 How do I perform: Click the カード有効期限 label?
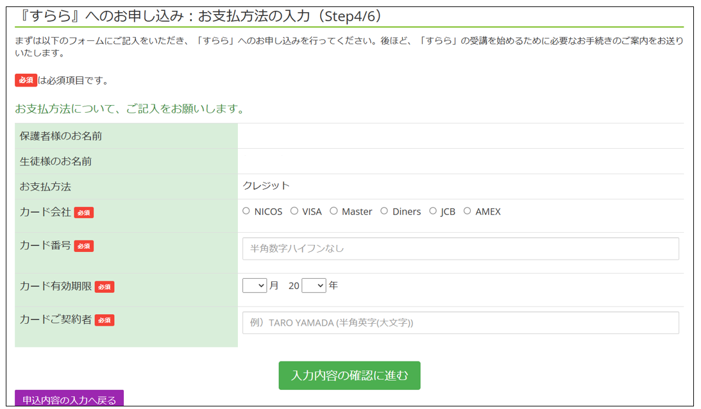tap(55, 286)
